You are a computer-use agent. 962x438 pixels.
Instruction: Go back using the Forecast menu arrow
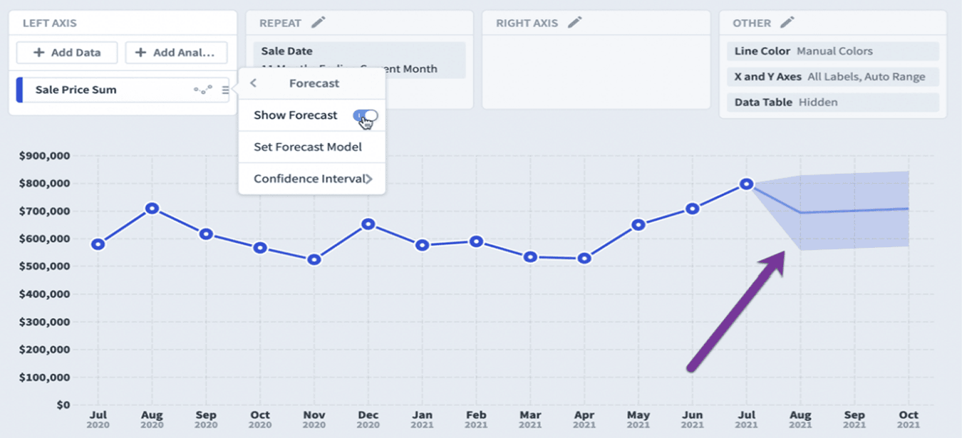pyautogui.click(x=253, y=83)
